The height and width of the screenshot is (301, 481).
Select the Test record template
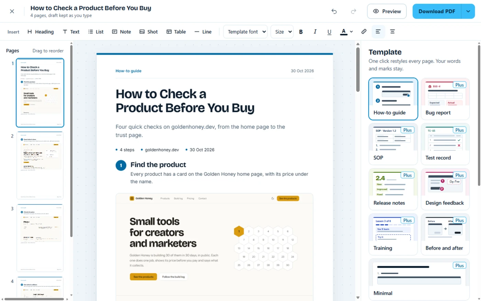pyautogui.click(x=445, y=144)
